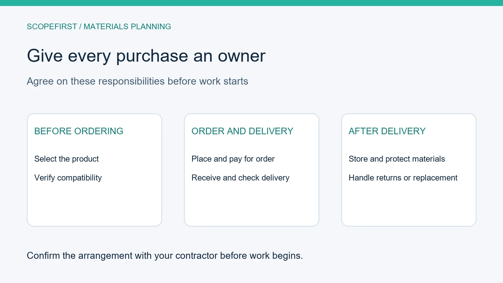The height and width of the screenshot is (283, 503).
Task: Select the 'ORDER AND DELIVERY' card heading
Action: click(x=242, y=131)
